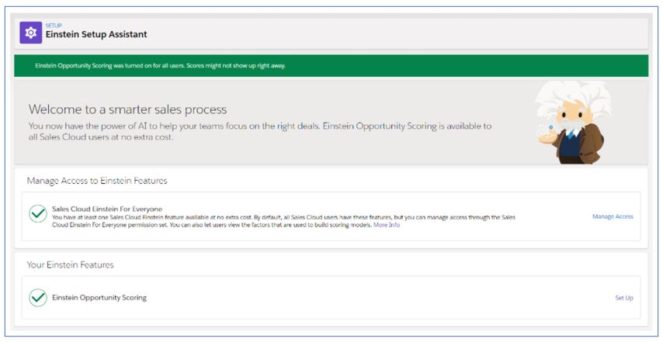The width and height of the screenshot is (663, 342).
Task: Click the Einstein character illustration
Action: [574, 122]
